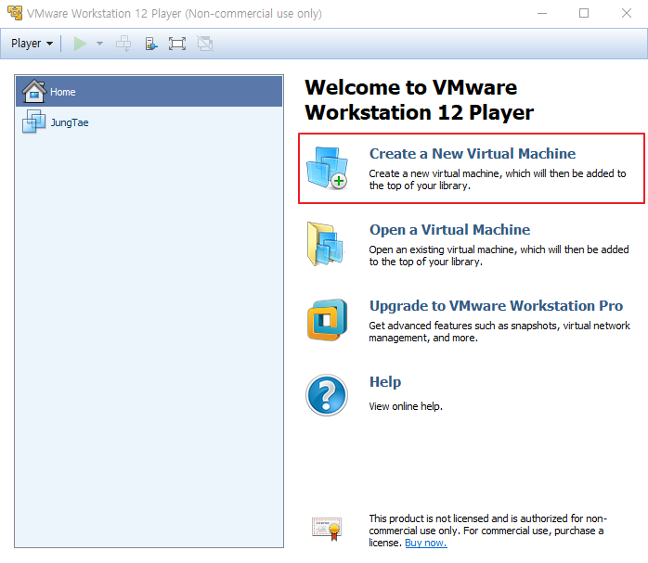648x563 pixels.
Task: Minimize the VMware Player window
Action: pyautogui.click(x=542, y=13)
